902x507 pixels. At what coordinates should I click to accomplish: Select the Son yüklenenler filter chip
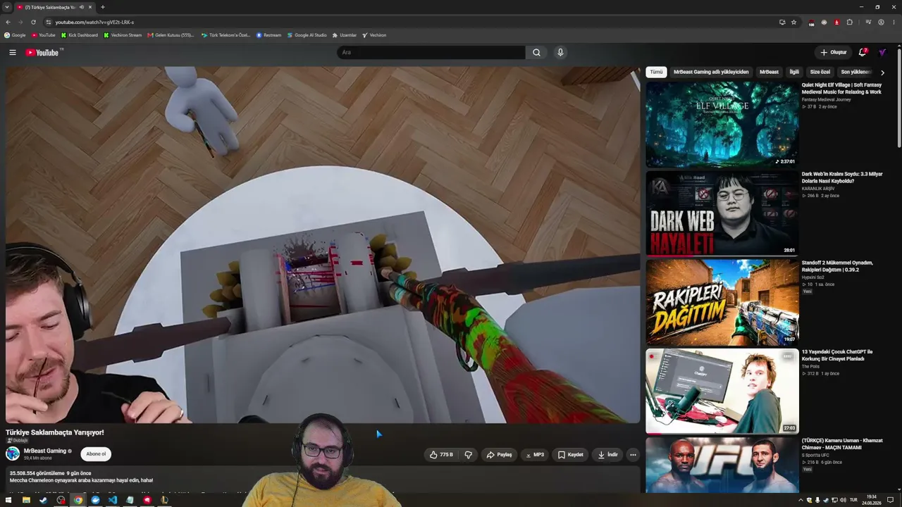tap(855, 72)
